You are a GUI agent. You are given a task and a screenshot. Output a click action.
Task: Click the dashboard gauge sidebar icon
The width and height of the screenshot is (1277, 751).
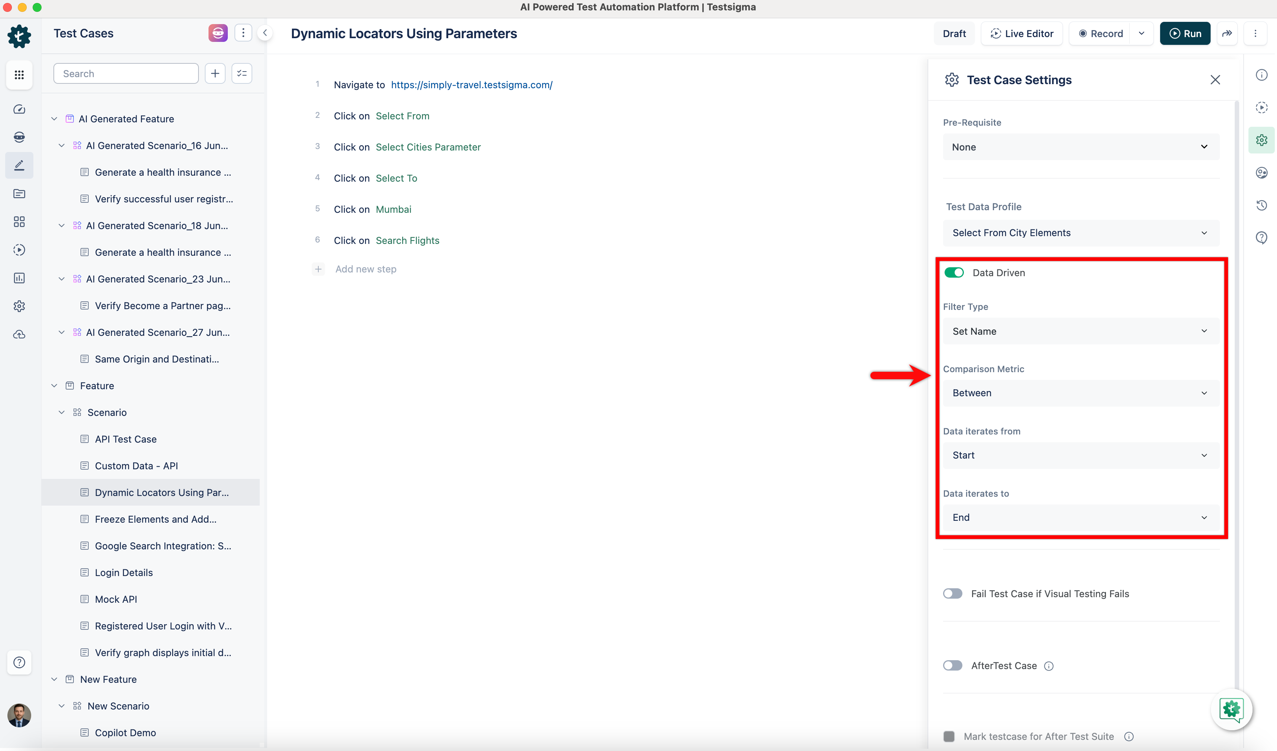[x=19, y=109]
